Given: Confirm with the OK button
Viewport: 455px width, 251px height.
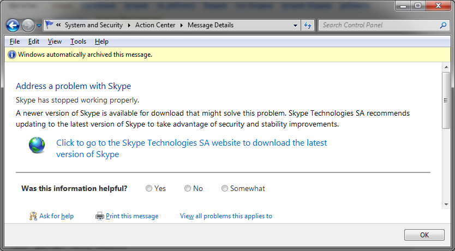Looking at the screenshot, I should click(424, 235).
